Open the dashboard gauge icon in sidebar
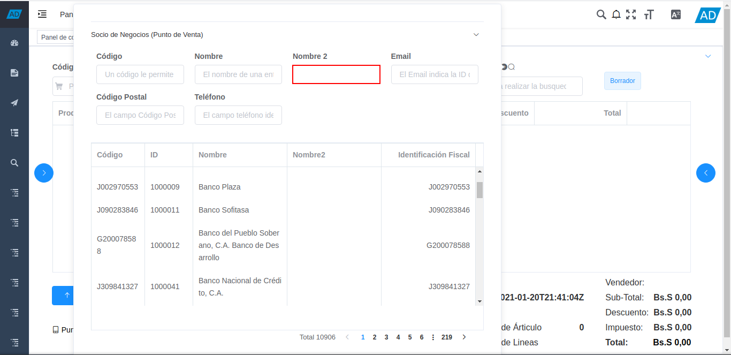 coord(14,43)
